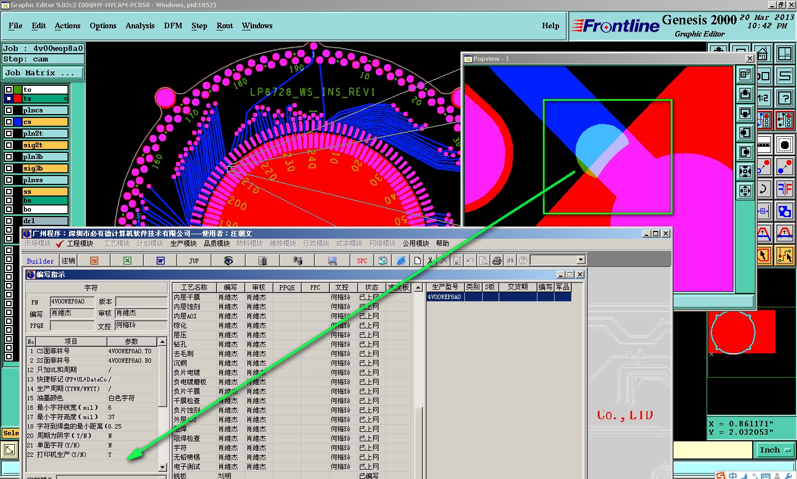The height and width of the screenshot is (479, 797).
Task: Open the File menu
Action: pyautogui.click(x=15, y=25)
